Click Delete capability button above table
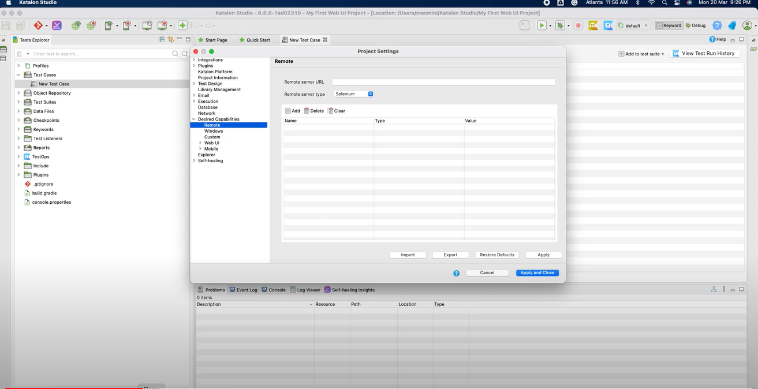Viewport: 758px width, 389px height. coord(314,111)
